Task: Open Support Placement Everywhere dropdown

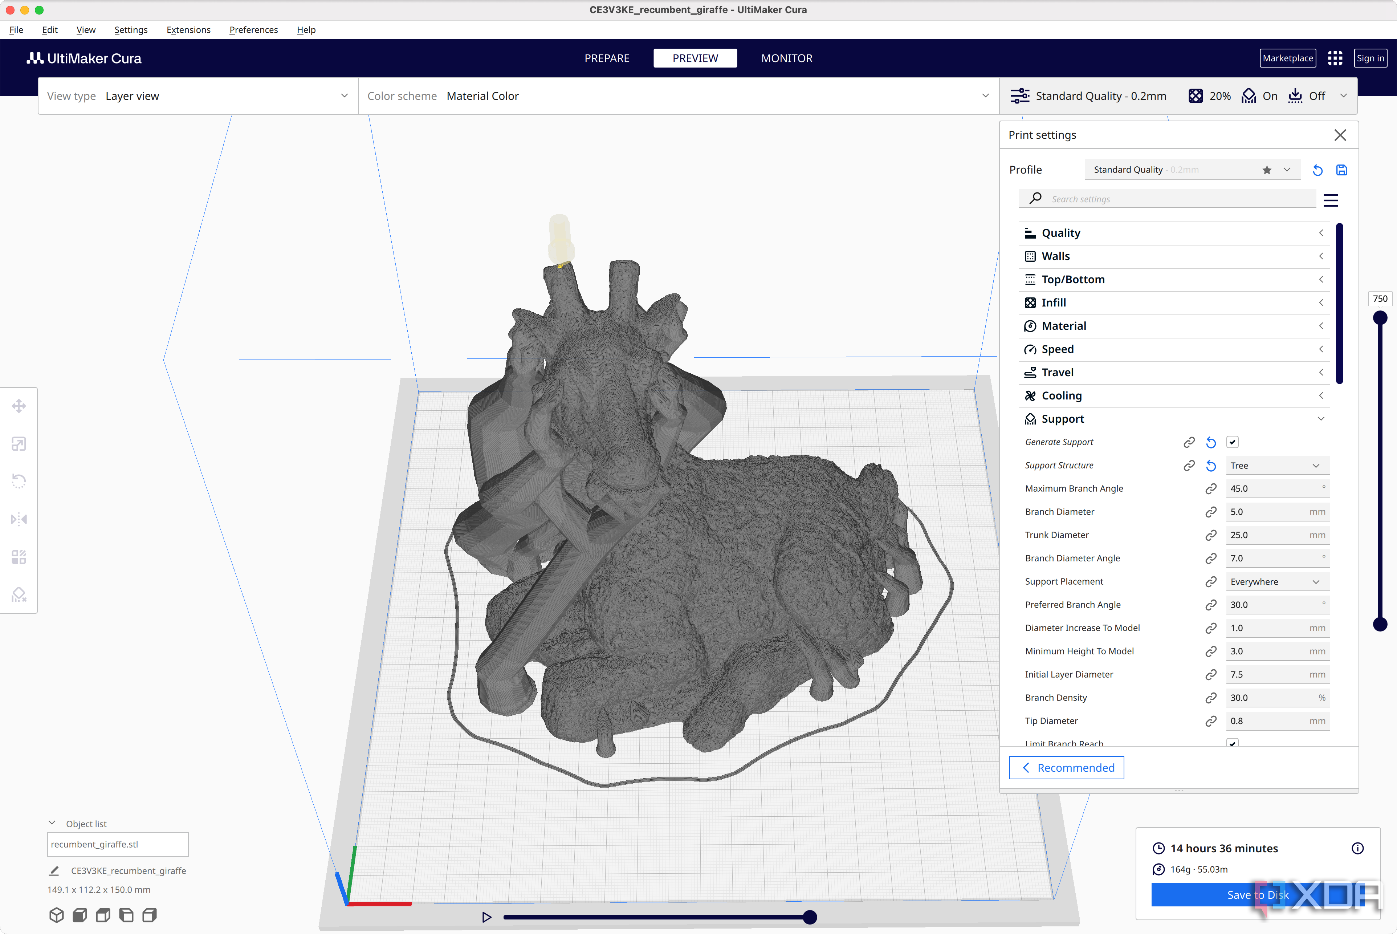Action: pyautogui.click(x=1277, y=582)
